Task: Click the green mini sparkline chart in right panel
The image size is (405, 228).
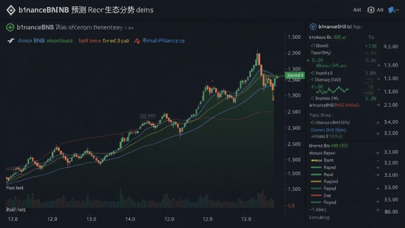Action: 332,91
